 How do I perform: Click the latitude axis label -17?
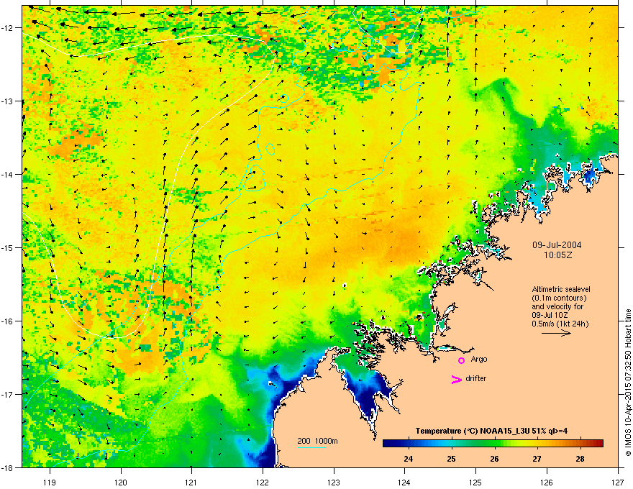pyautogui.click(x=7, y=394)
